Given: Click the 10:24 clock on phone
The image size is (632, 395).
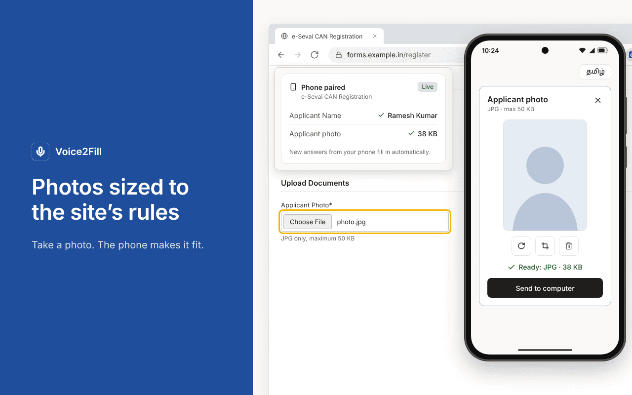Looking at the screenshot, I should point(490,50).
